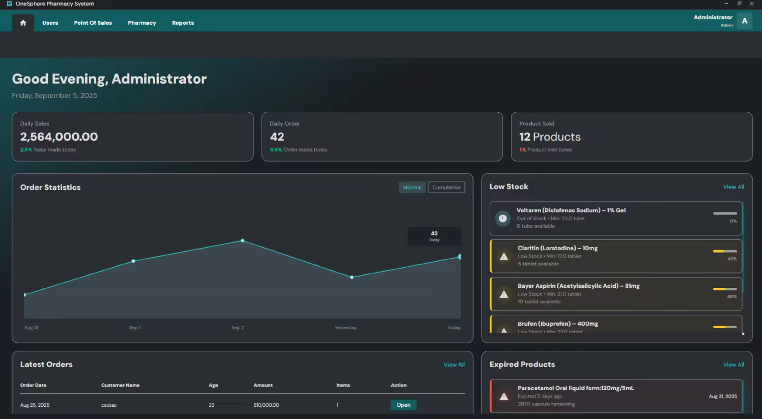Open the Point Of Sales menu

click(x=93, y=23)
